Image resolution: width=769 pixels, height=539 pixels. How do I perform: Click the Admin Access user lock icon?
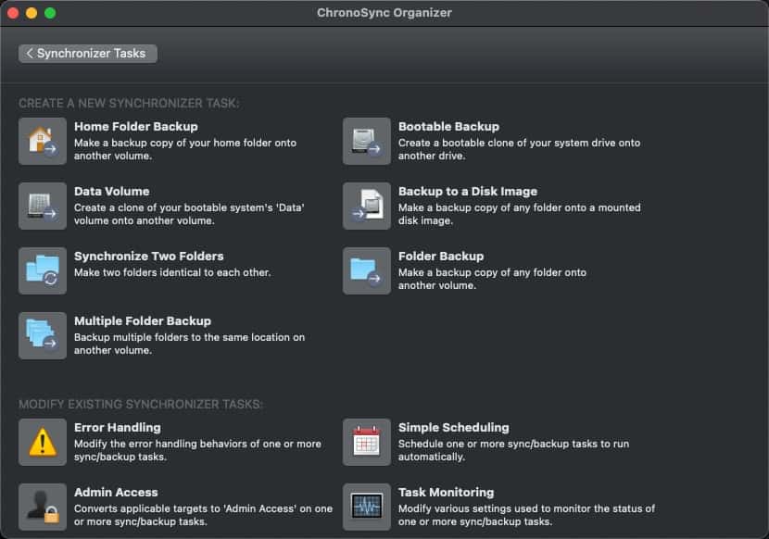click(x=43, y=507)
